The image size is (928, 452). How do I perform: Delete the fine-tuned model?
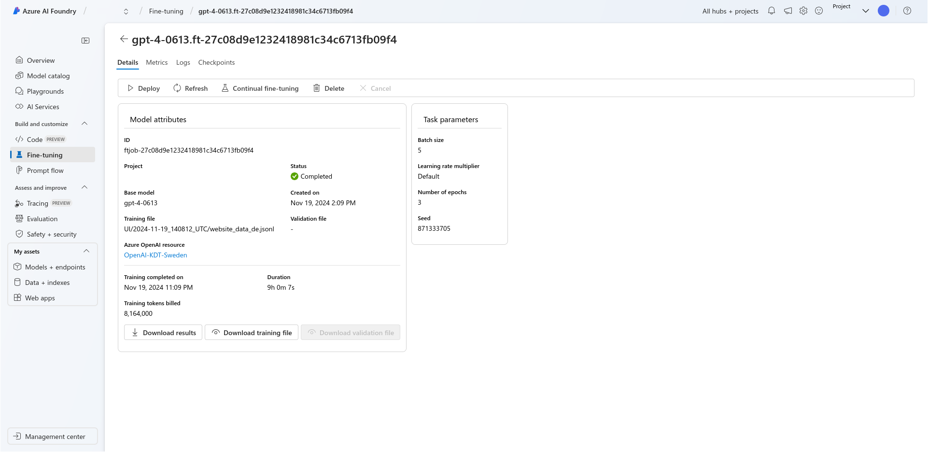tap(329, 88)
